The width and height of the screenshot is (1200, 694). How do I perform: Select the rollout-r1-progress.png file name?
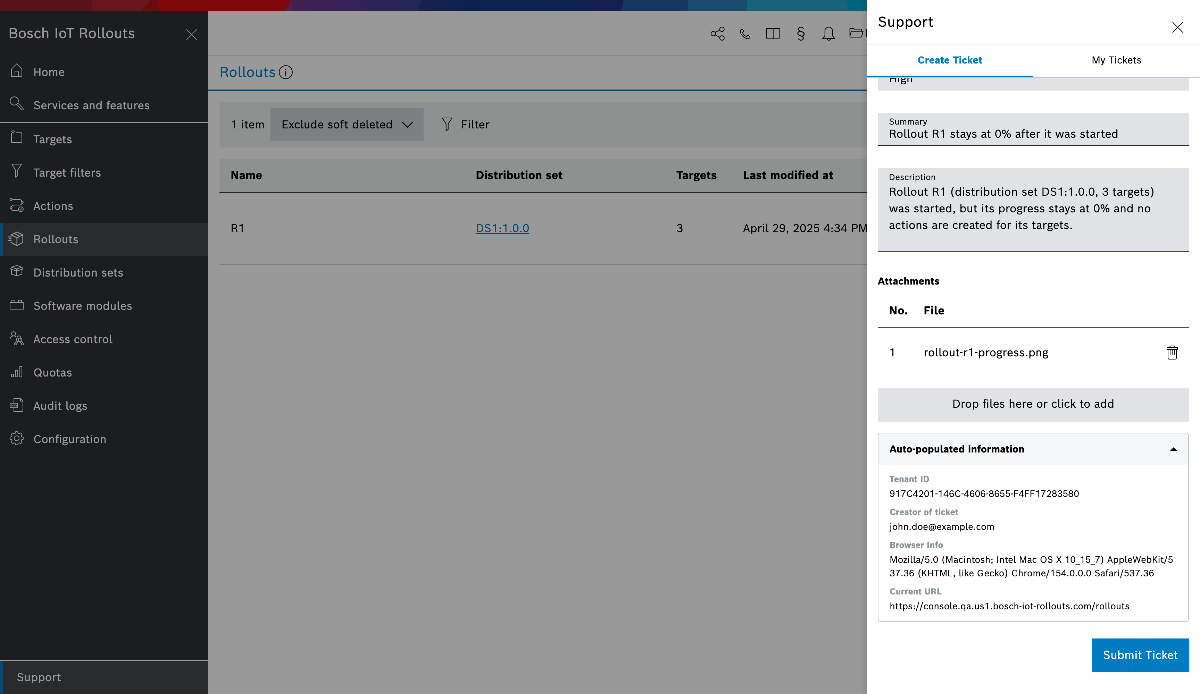(986, 352)
